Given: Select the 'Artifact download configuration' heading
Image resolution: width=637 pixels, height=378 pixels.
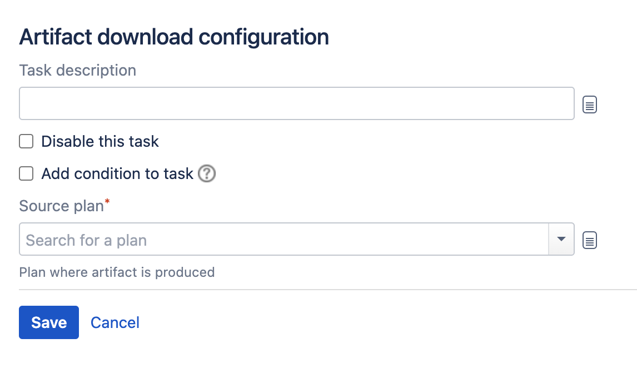Looking at the screenshot, I should click(174, 37).
